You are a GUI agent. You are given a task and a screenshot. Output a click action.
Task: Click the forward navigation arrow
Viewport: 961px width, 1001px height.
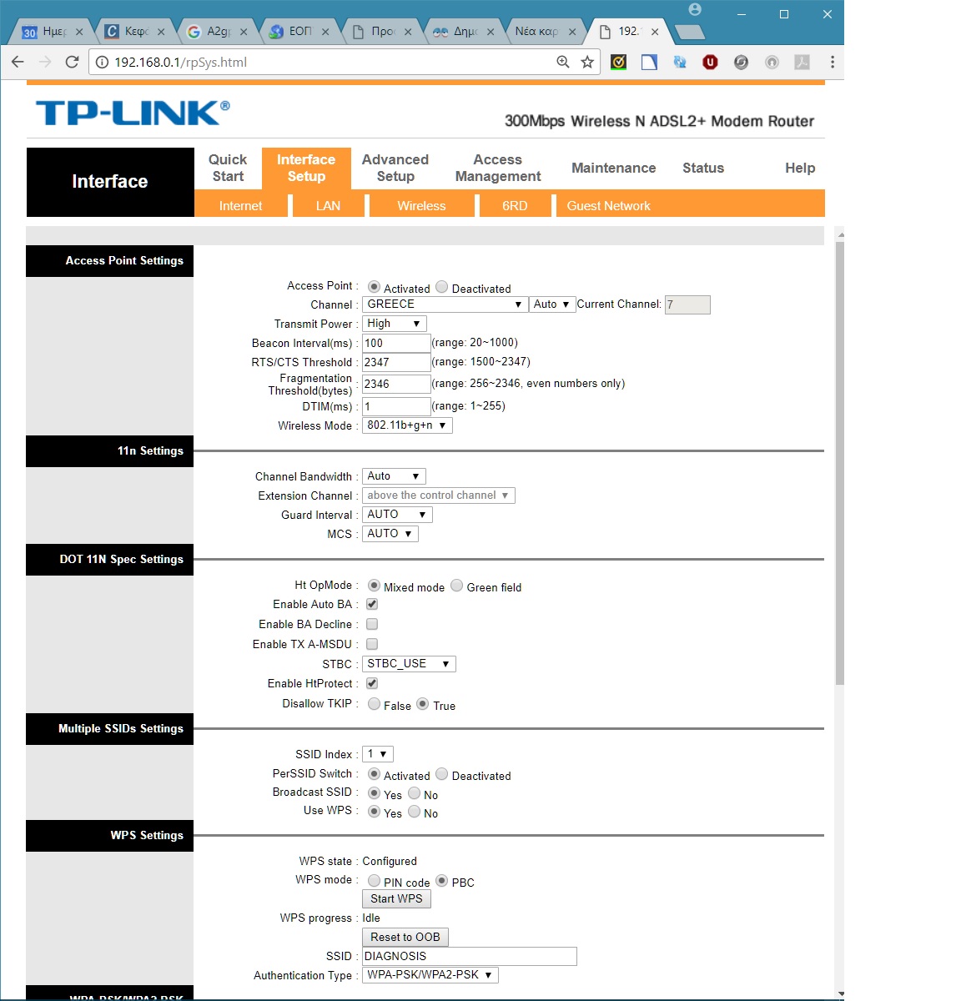[45, 62]
